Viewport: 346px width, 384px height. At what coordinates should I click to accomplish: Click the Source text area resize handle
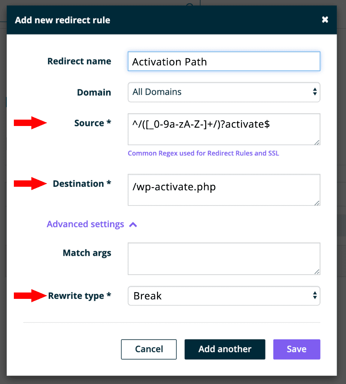[x=317, y=142]
